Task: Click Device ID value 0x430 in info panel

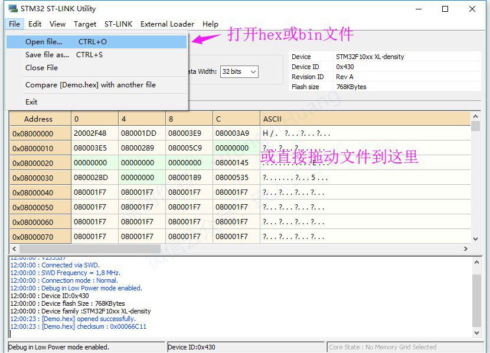Action: coord(345,67)
